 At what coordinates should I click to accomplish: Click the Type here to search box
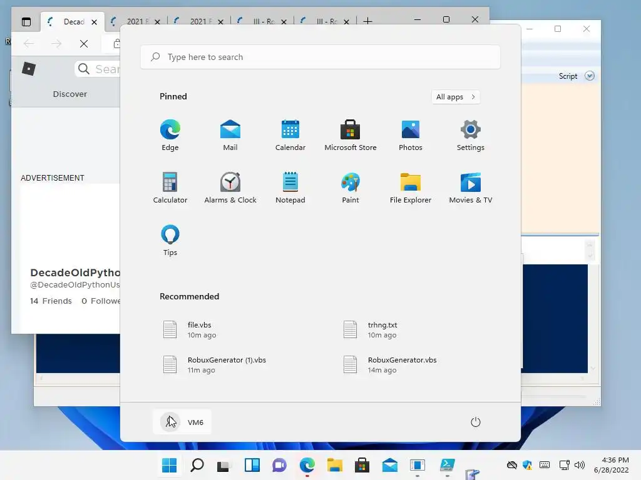click(320, 57)
